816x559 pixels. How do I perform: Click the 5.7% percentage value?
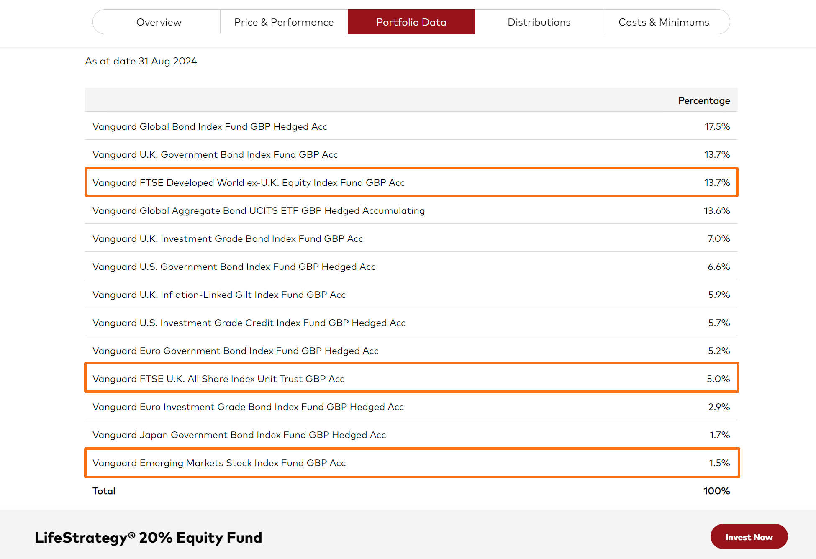719,323
